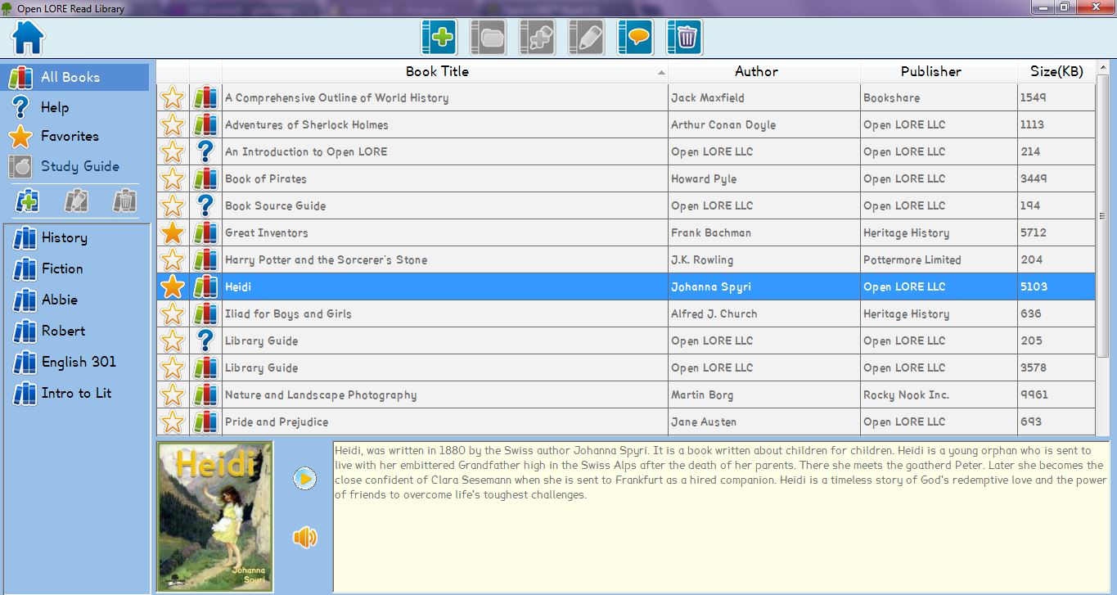Click the speaker audio icon beside Heidi cover
This screenshot has height=595, width=1117.
click(x=304, y=537)
